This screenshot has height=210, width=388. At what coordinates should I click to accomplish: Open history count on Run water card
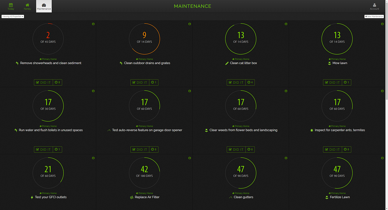(x=57, y=149)
